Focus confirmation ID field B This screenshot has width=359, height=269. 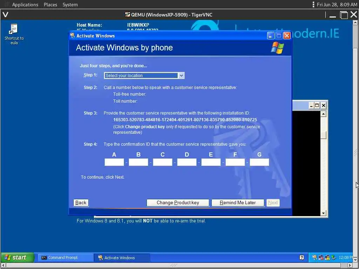[x=138, y=162]
